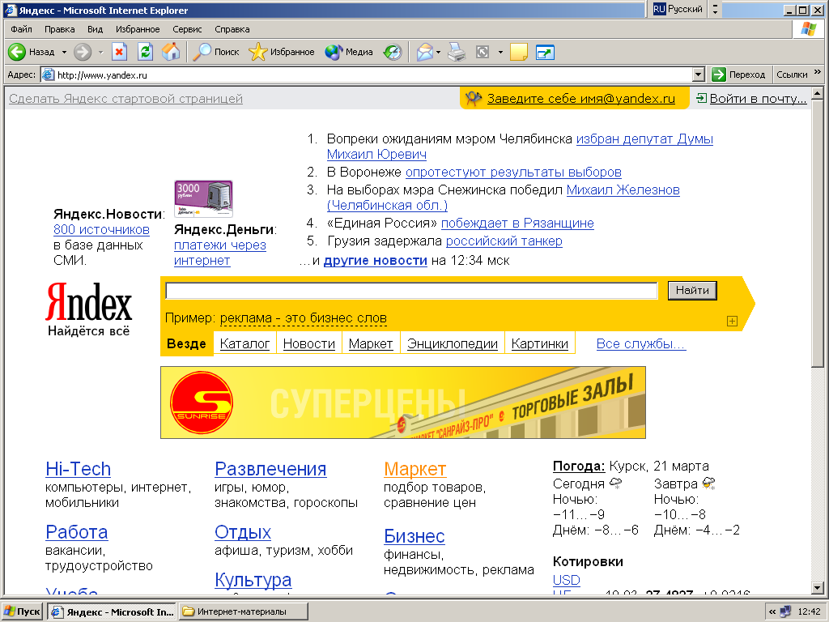This screenshot has width=829, height=622.
Task: Click the Яndex logo
Action: 89,302
